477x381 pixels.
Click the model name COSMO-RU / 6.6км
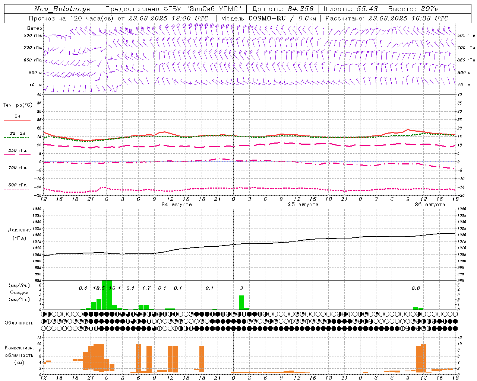[282, 18]
